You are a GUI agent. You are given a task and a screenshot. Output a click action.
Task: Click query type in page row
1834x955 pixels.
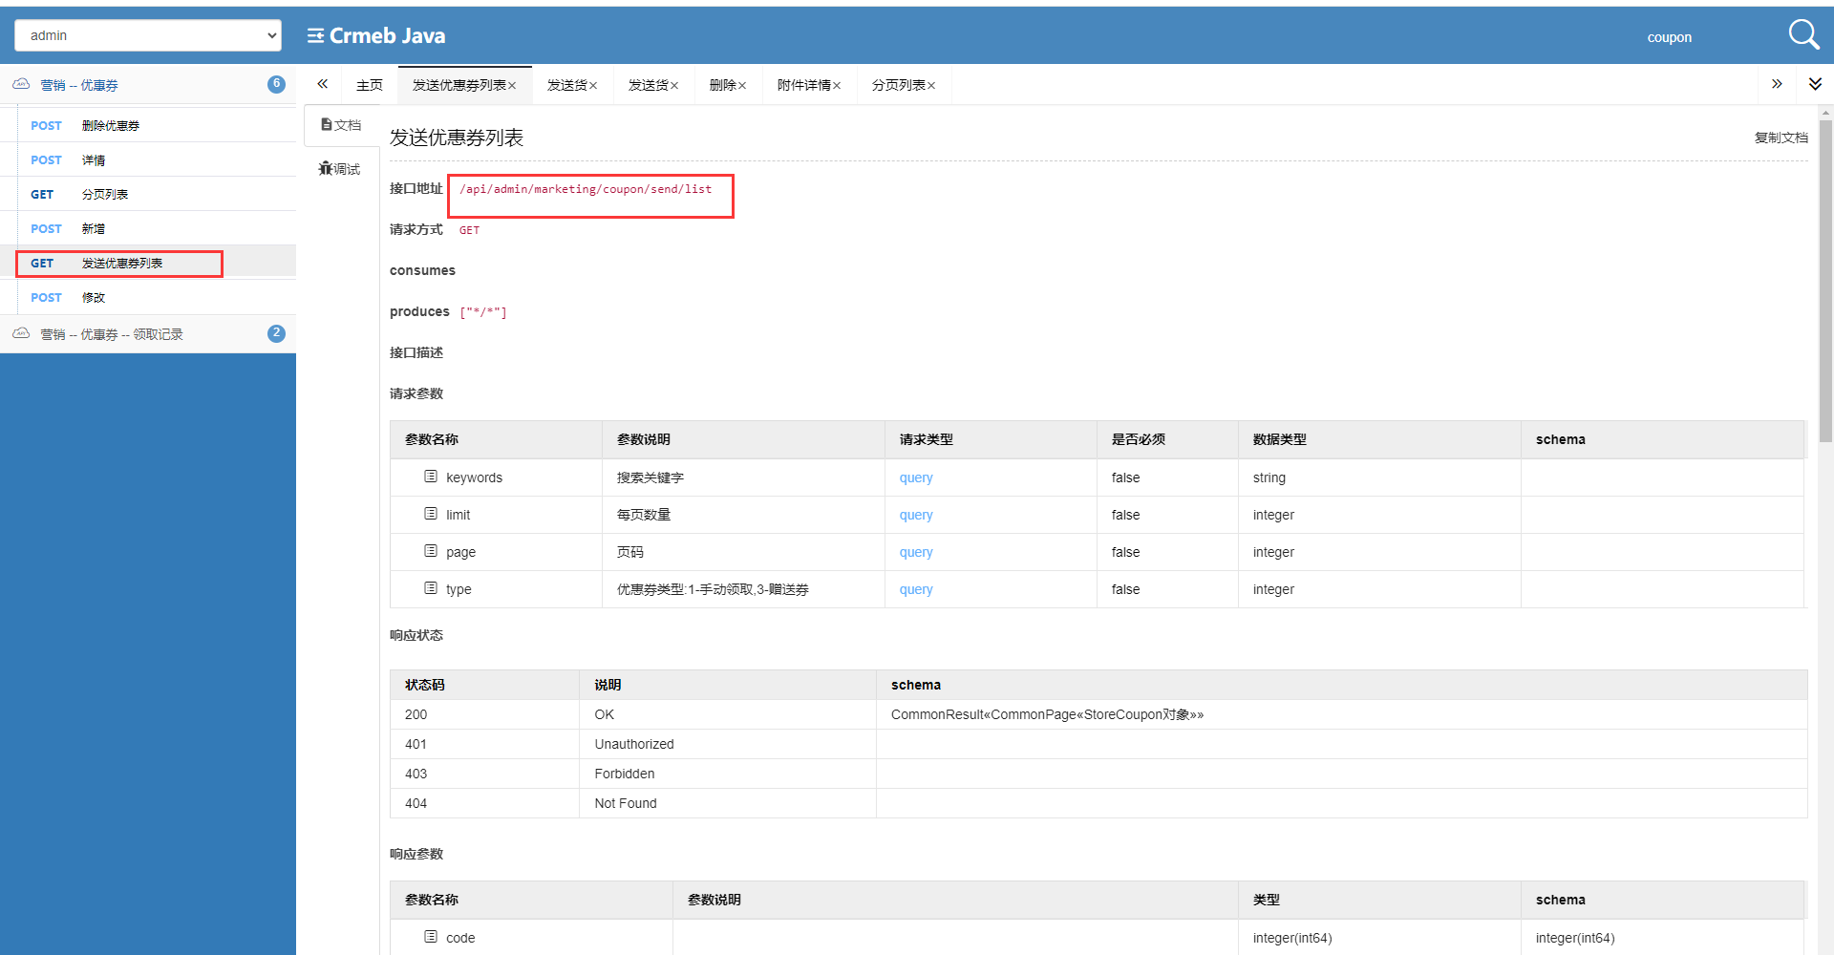coord(916,552)
